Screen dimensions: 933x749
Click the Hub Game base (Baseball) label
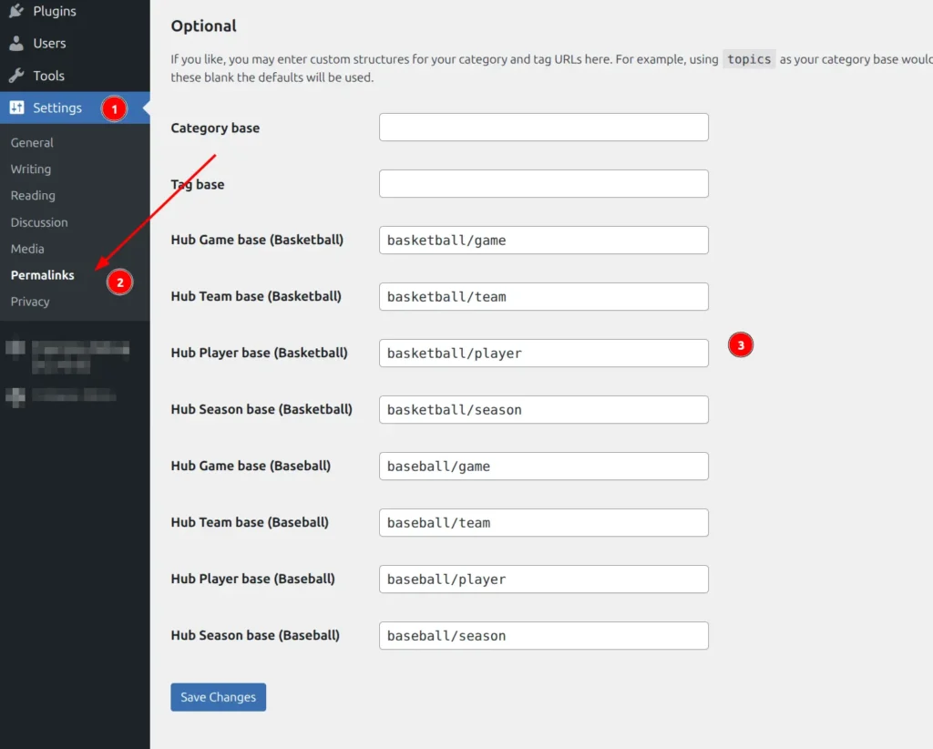click(251, 466)
